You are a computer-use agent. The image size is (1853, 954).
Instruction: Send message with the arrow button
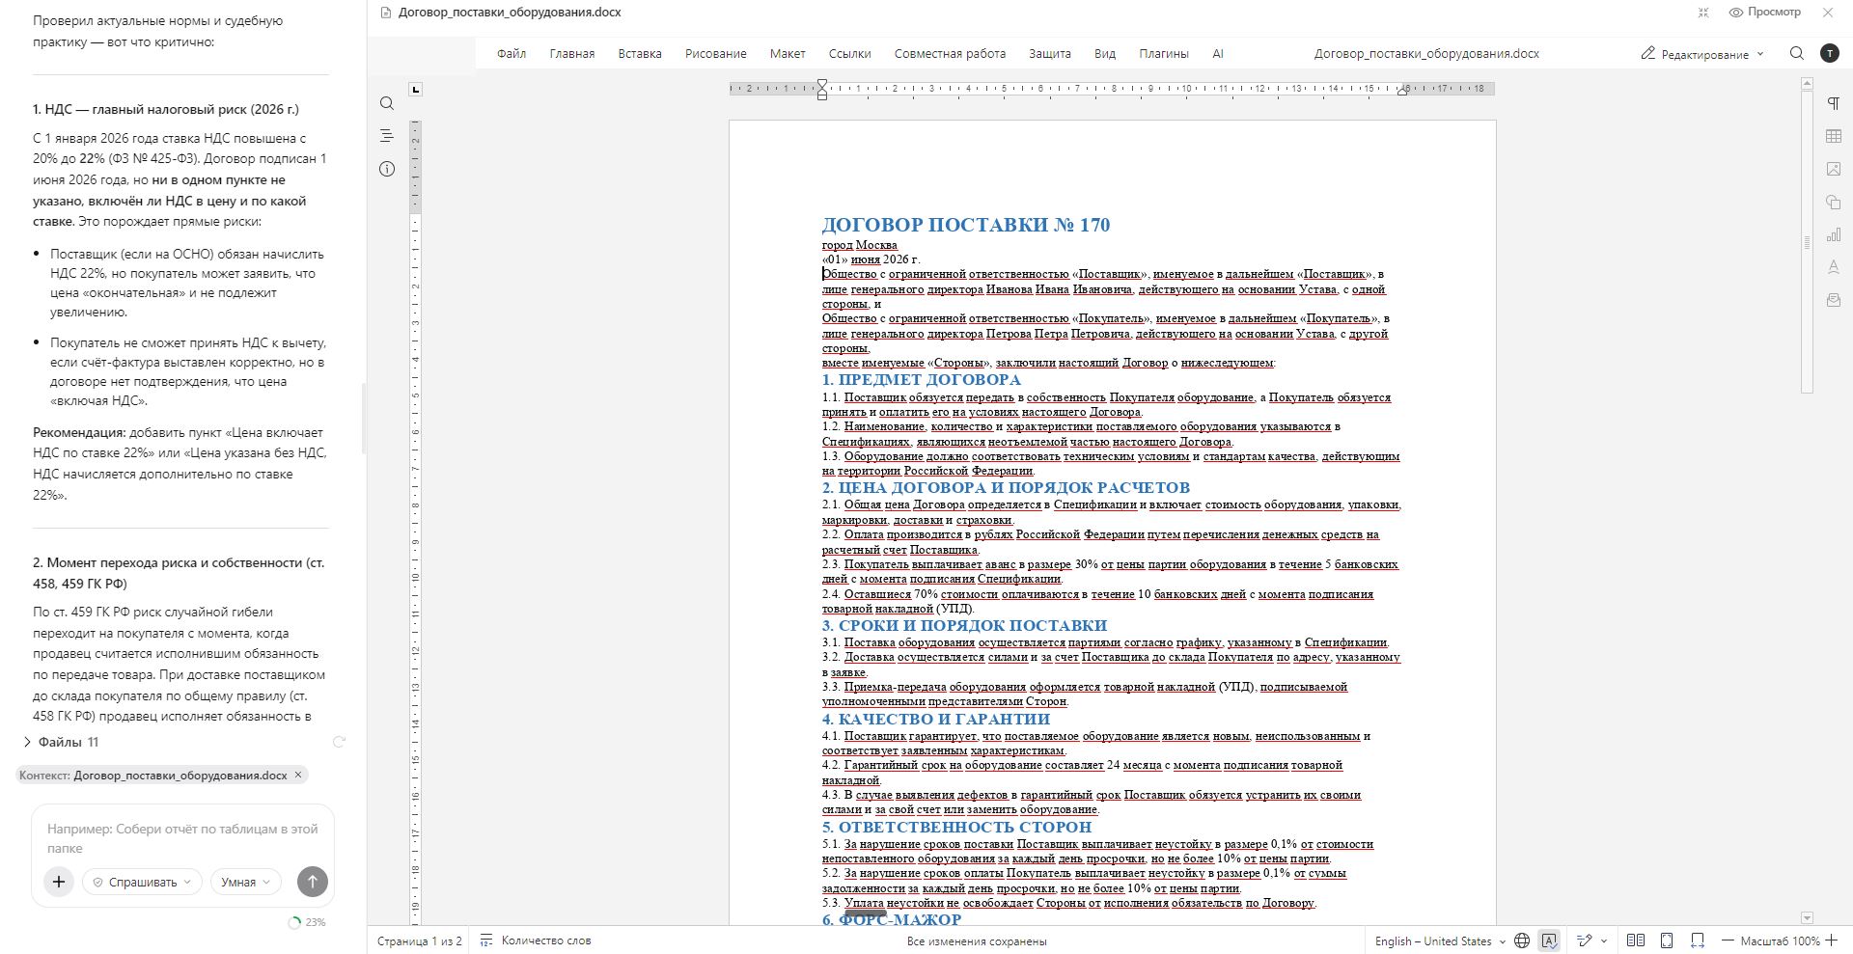coord(312,882)
